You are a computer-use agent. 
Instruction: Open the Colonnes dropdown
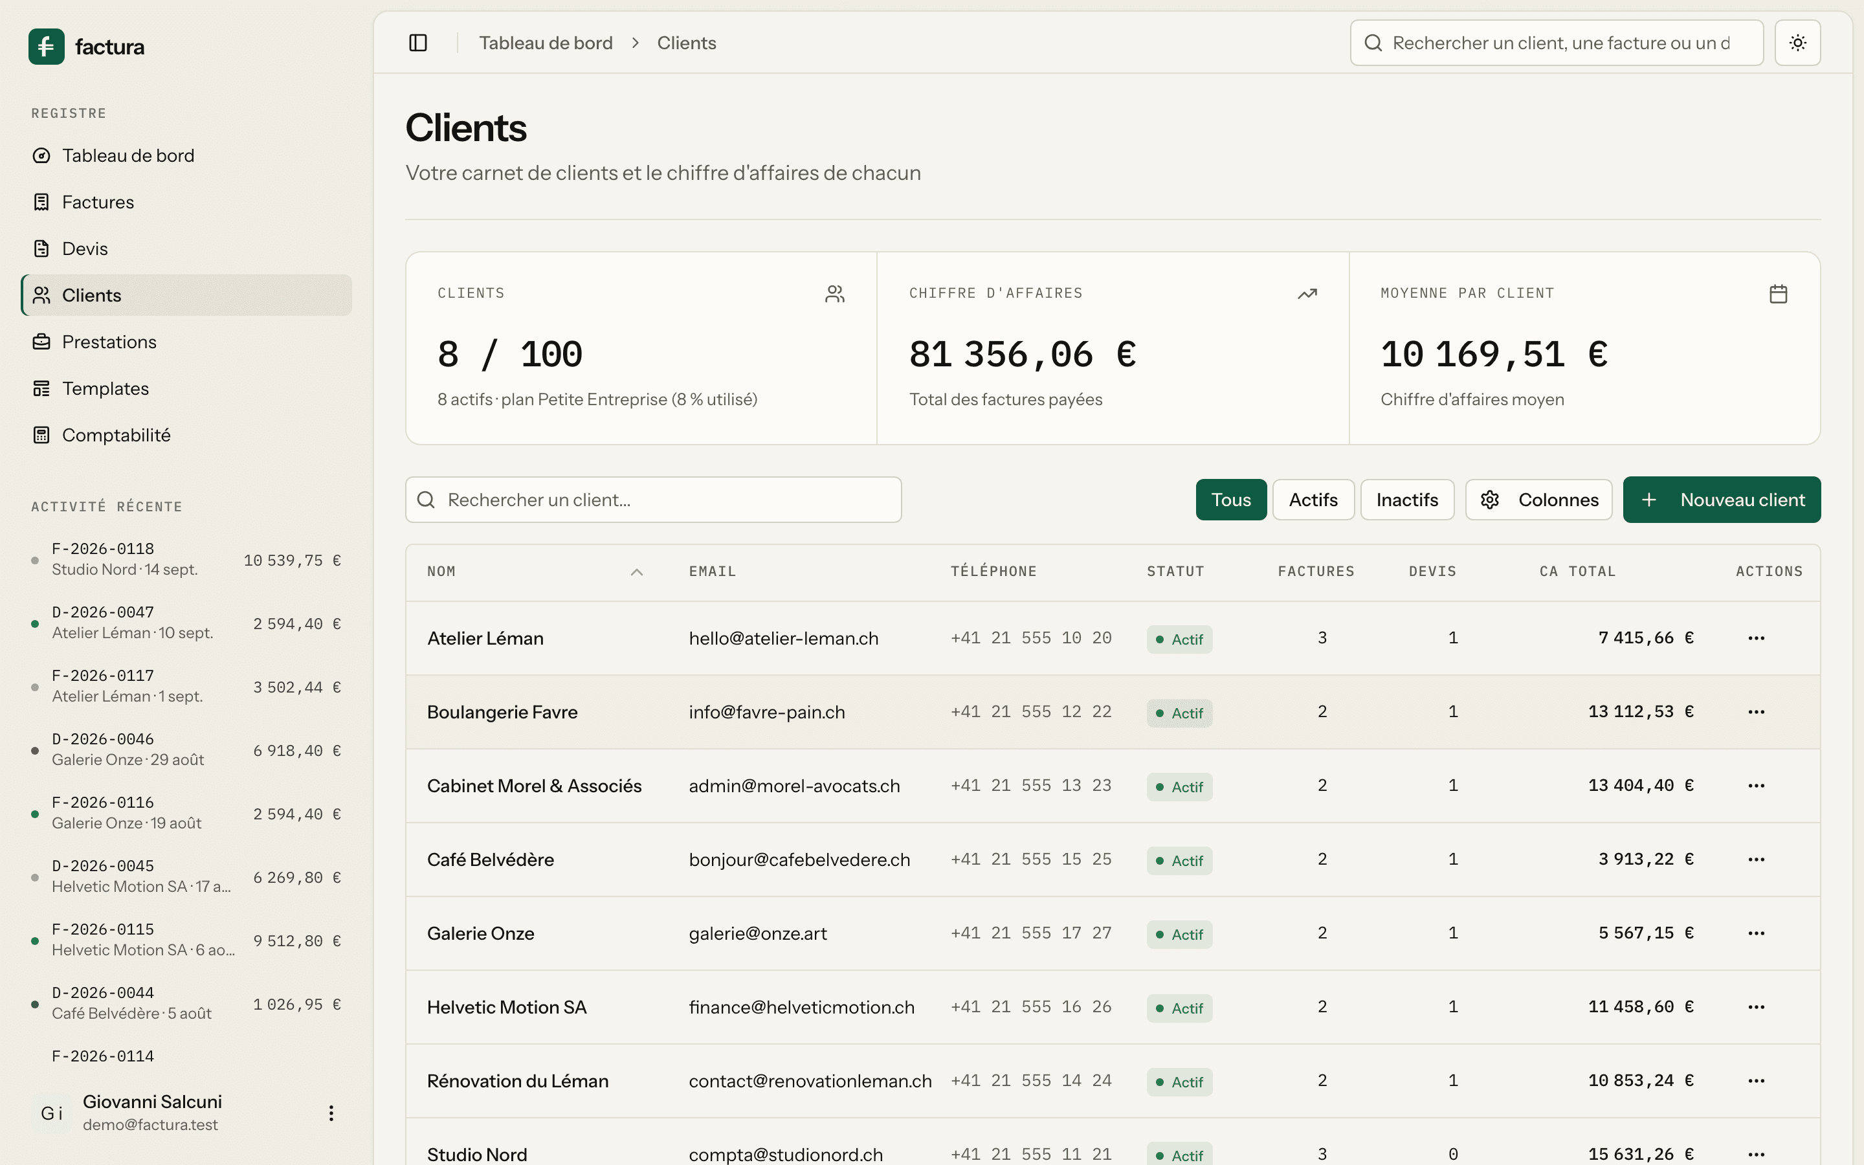pyautogui.click(x=1538, y=500)
